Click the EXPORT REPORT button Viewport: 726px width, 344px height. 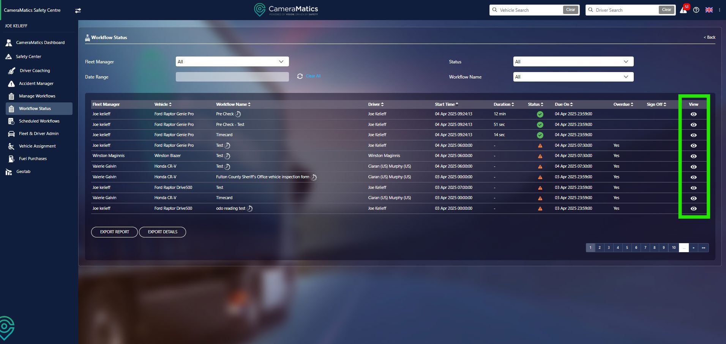pos(114,232)
